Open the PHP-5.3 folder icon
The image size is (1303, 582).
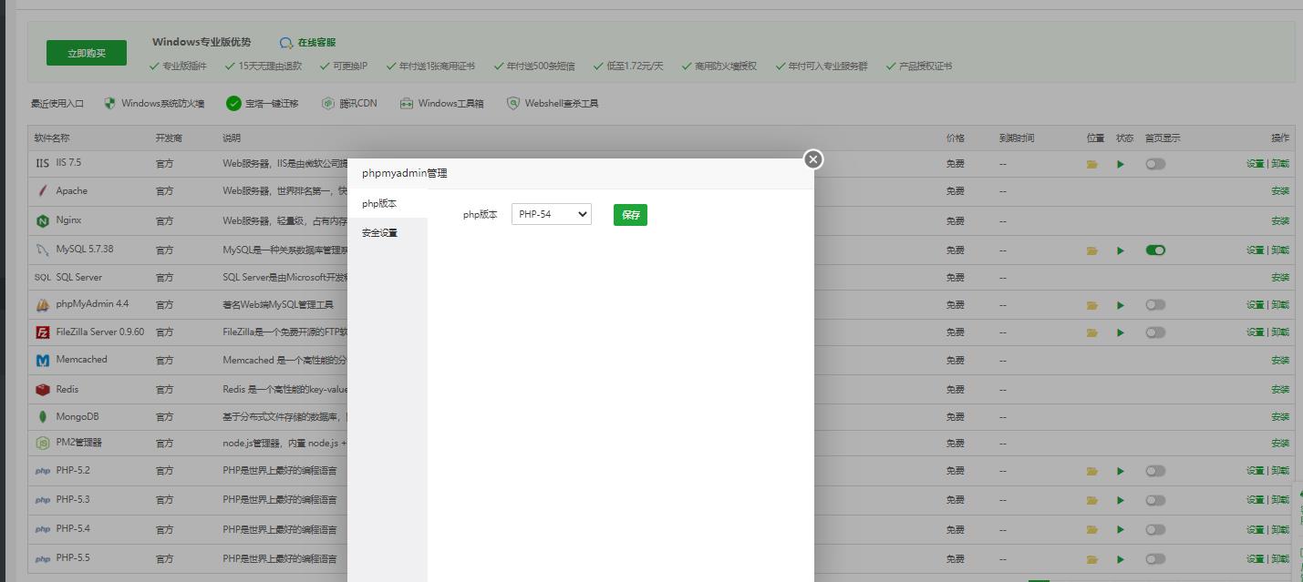(x=1091, y=501)
